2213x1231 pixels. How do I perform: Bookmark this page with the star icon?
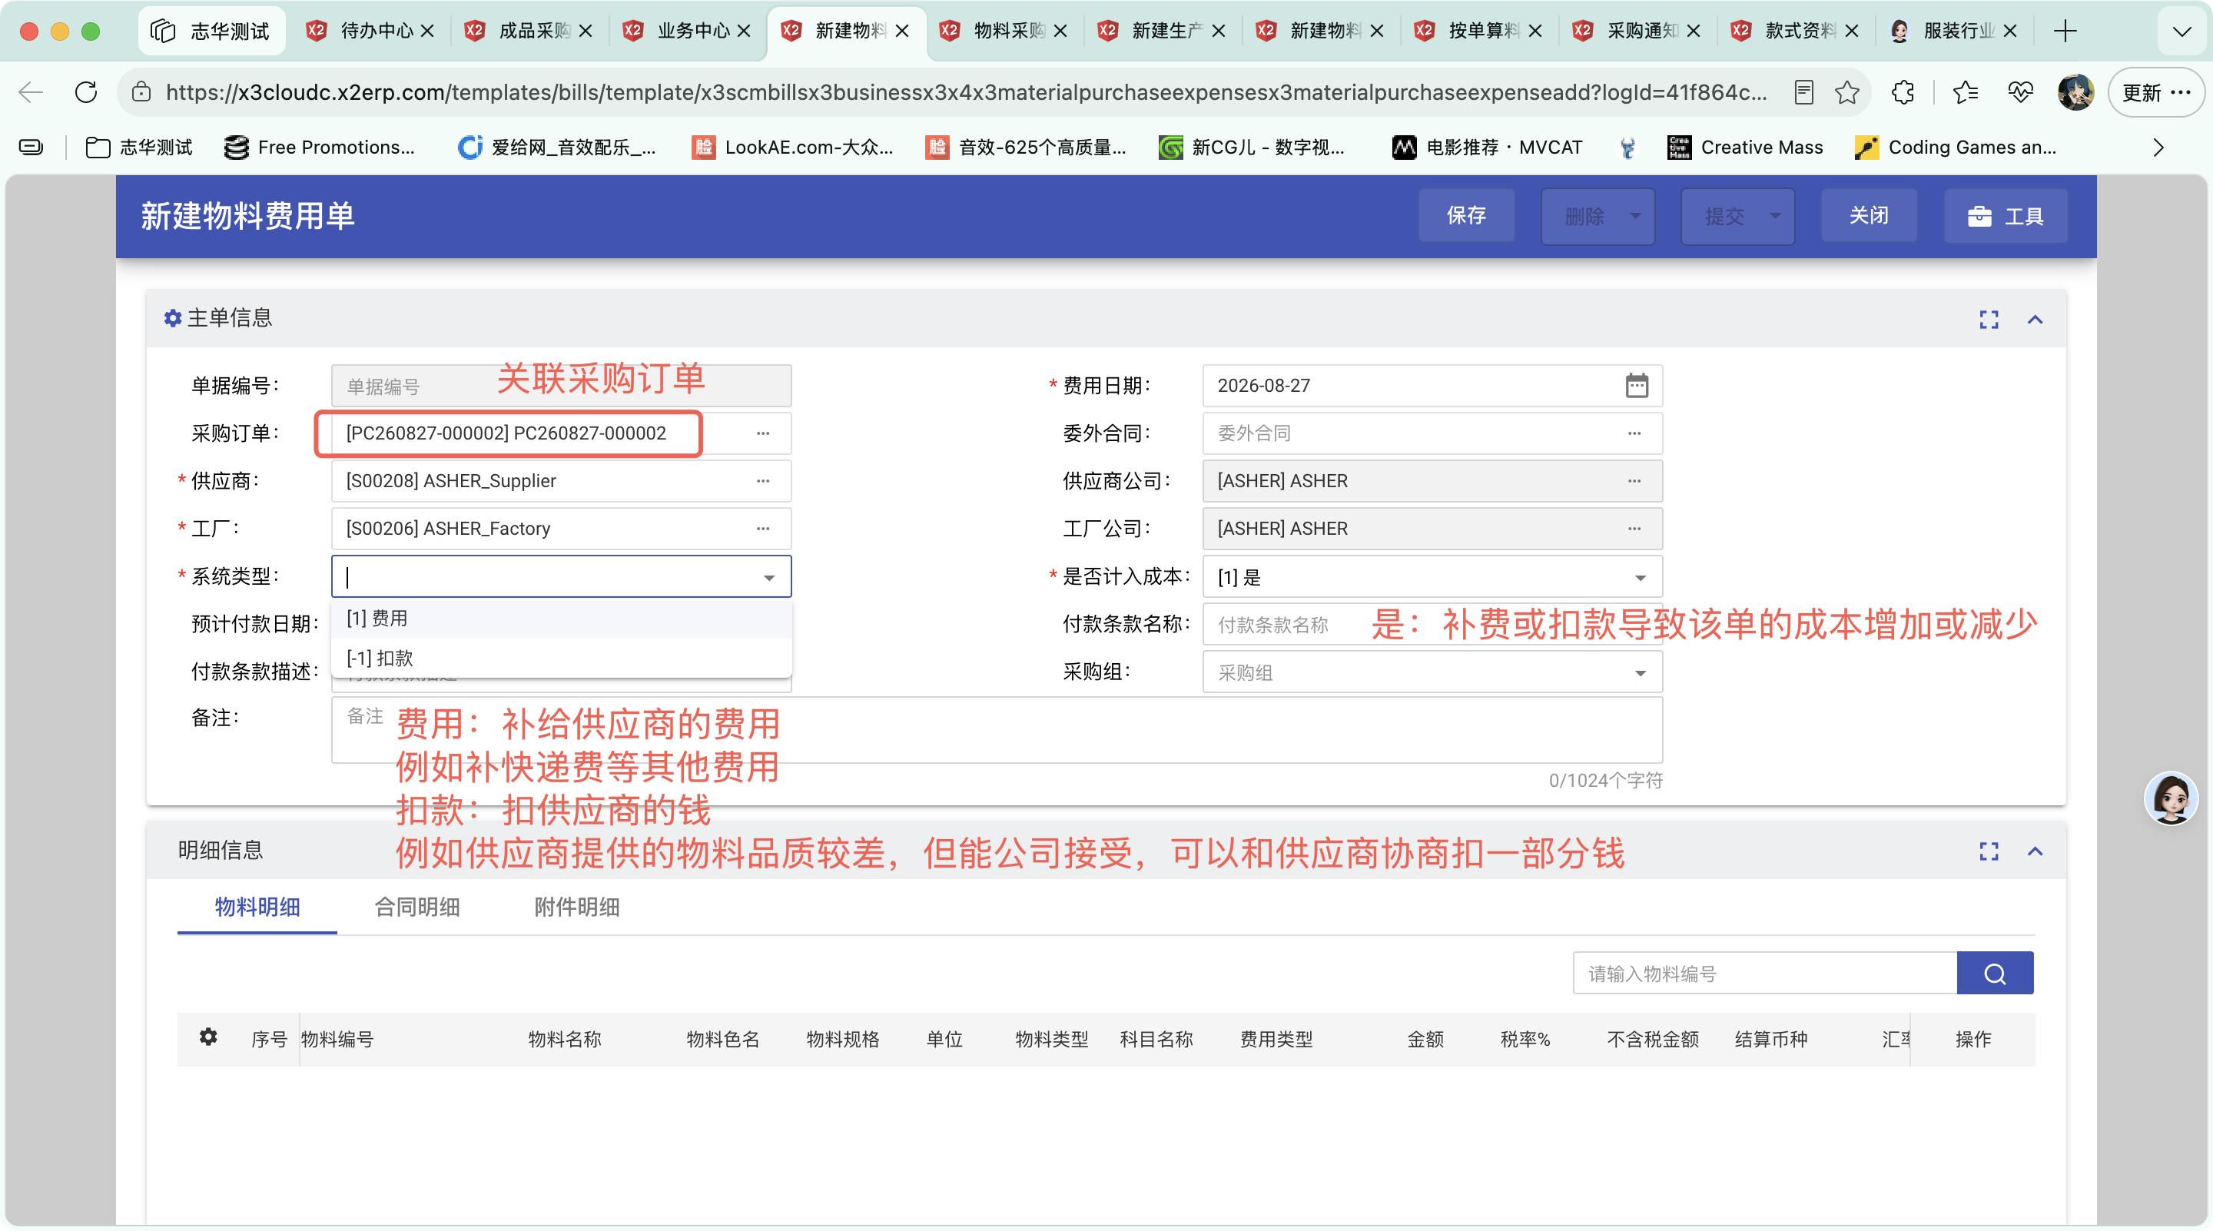(x=1846, y=93)
